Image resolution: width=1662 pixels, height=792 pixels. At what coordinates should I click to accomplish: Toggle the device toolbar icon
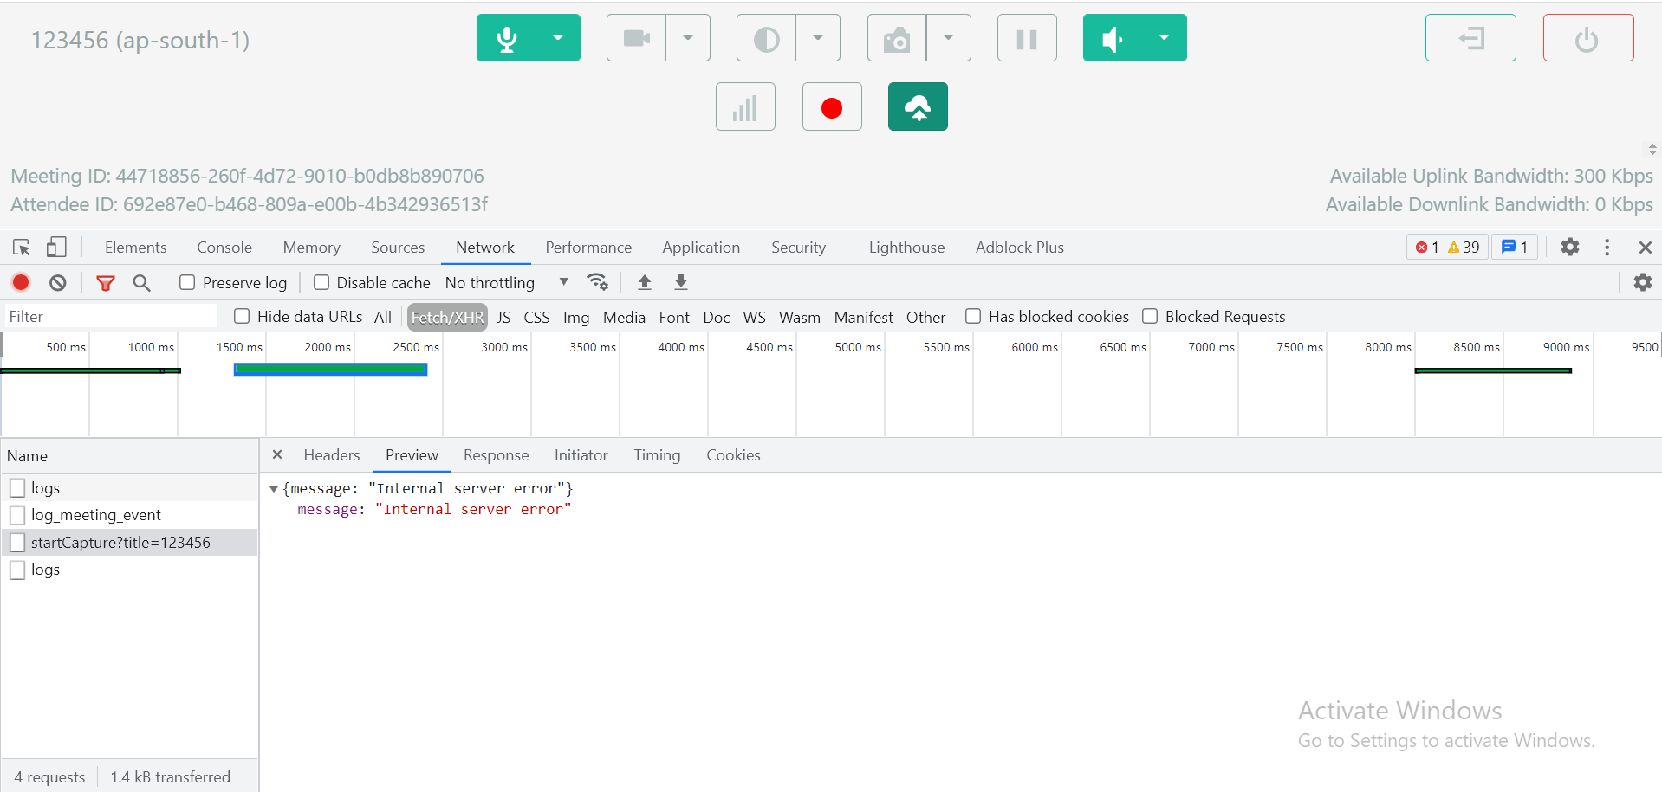[x=56, y=248]
